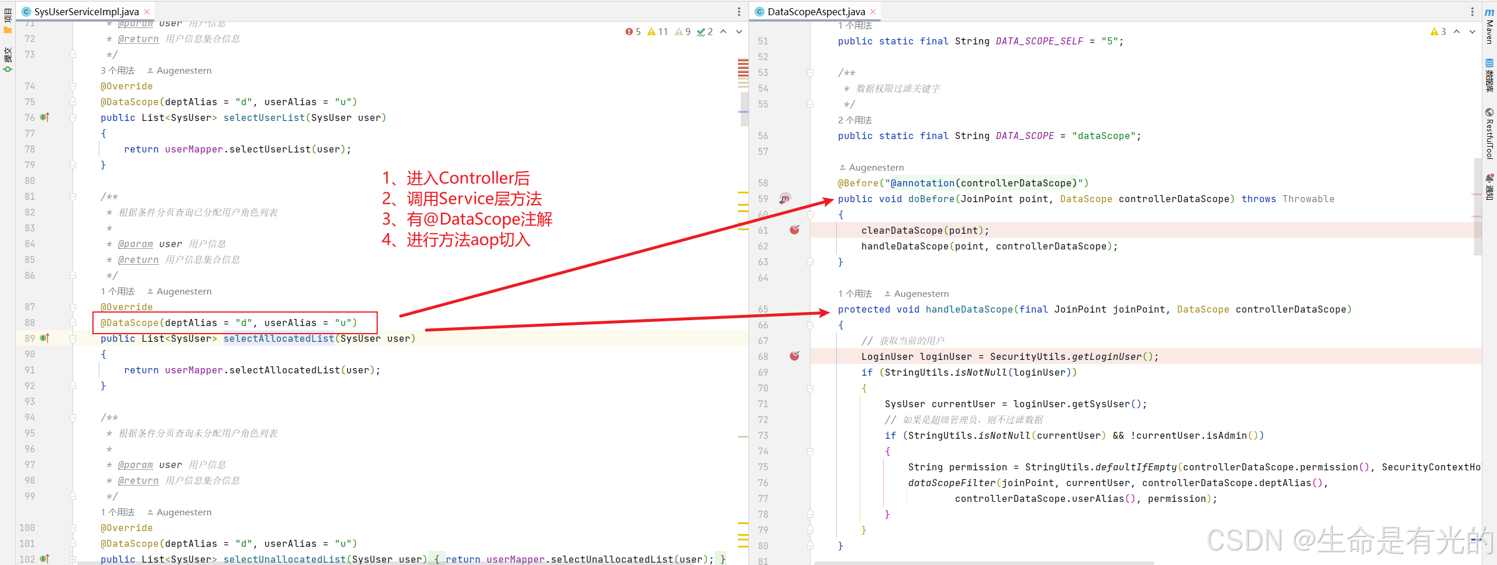The width and height of the screenshot is (1497, 565).
Task: Click the selectUserList method name on line 76
Action: [x=264, y=117]
